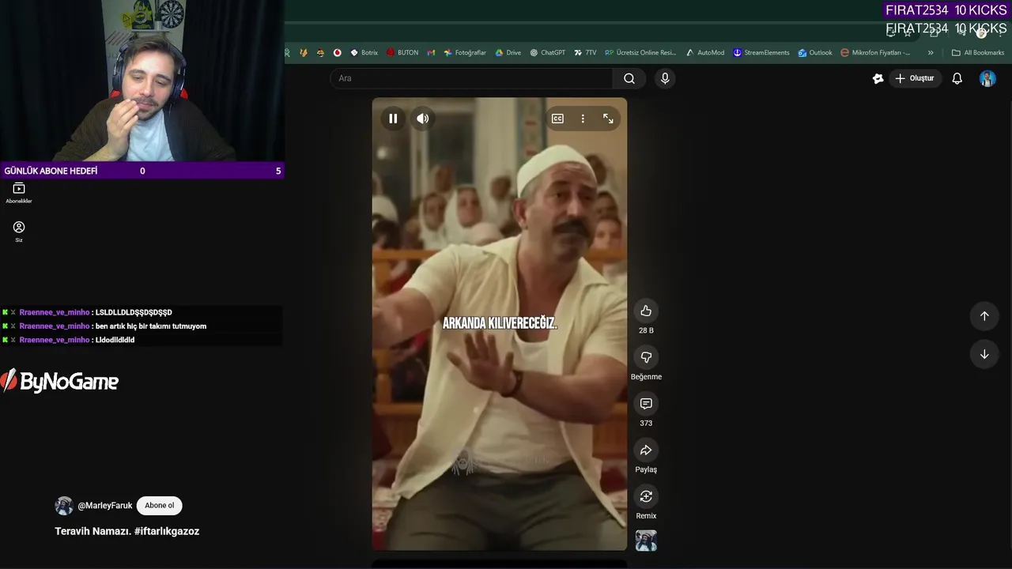Like the Short with thumbs up
The image size is (1012, 569).
pos(646,311)
